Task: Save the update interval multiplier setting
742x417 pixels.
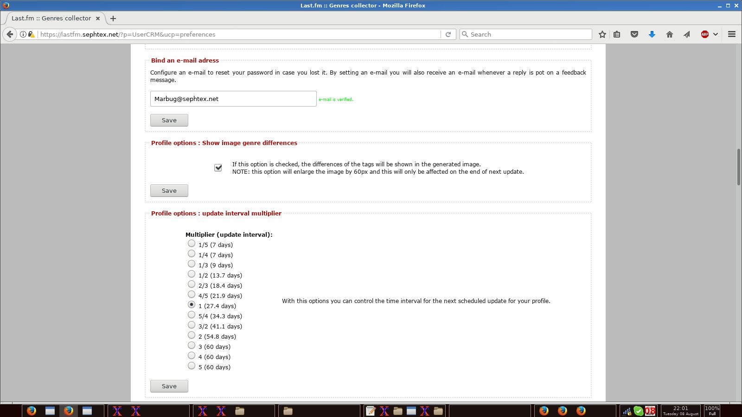Action: tap(169, 386)
